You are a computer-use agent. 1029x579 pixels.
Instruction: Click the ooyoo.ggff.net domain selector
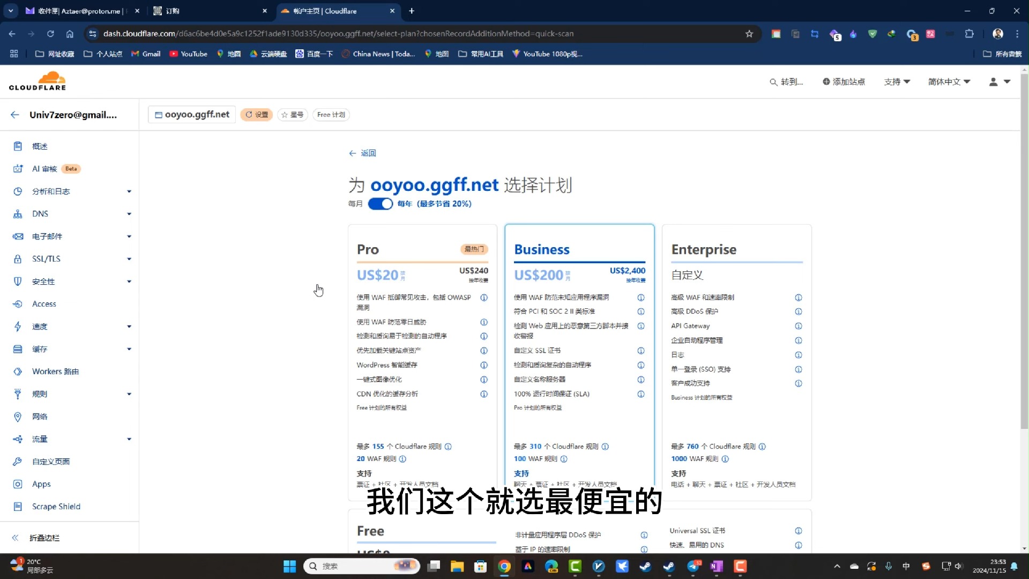[192, 115]
